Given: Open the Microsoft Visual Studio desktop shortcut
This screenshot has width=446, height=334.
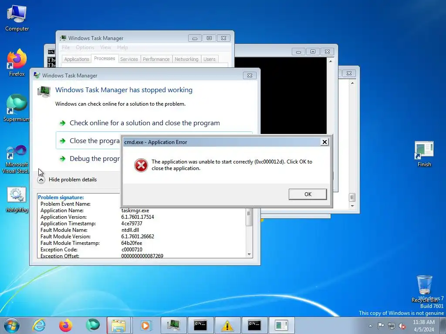Looking at the screenshot, I should pyautogui.click(x=16, y=159).
